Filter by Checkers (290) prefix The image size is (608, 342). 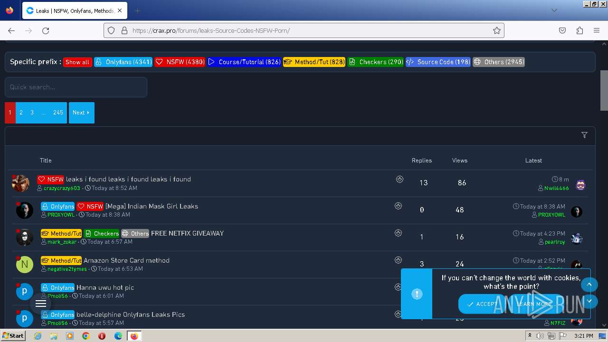pos(376,62)
